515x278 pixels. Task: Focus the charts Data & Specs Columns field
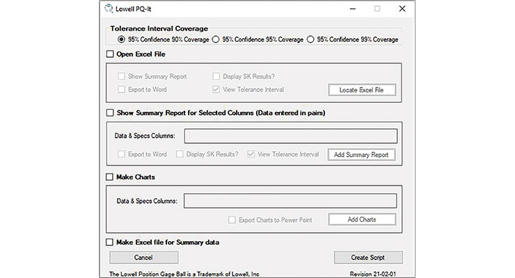tap(290, 201)
